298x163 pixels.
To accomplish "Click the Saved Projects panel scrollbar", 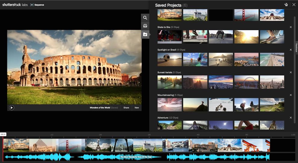I will coord(295,69).
